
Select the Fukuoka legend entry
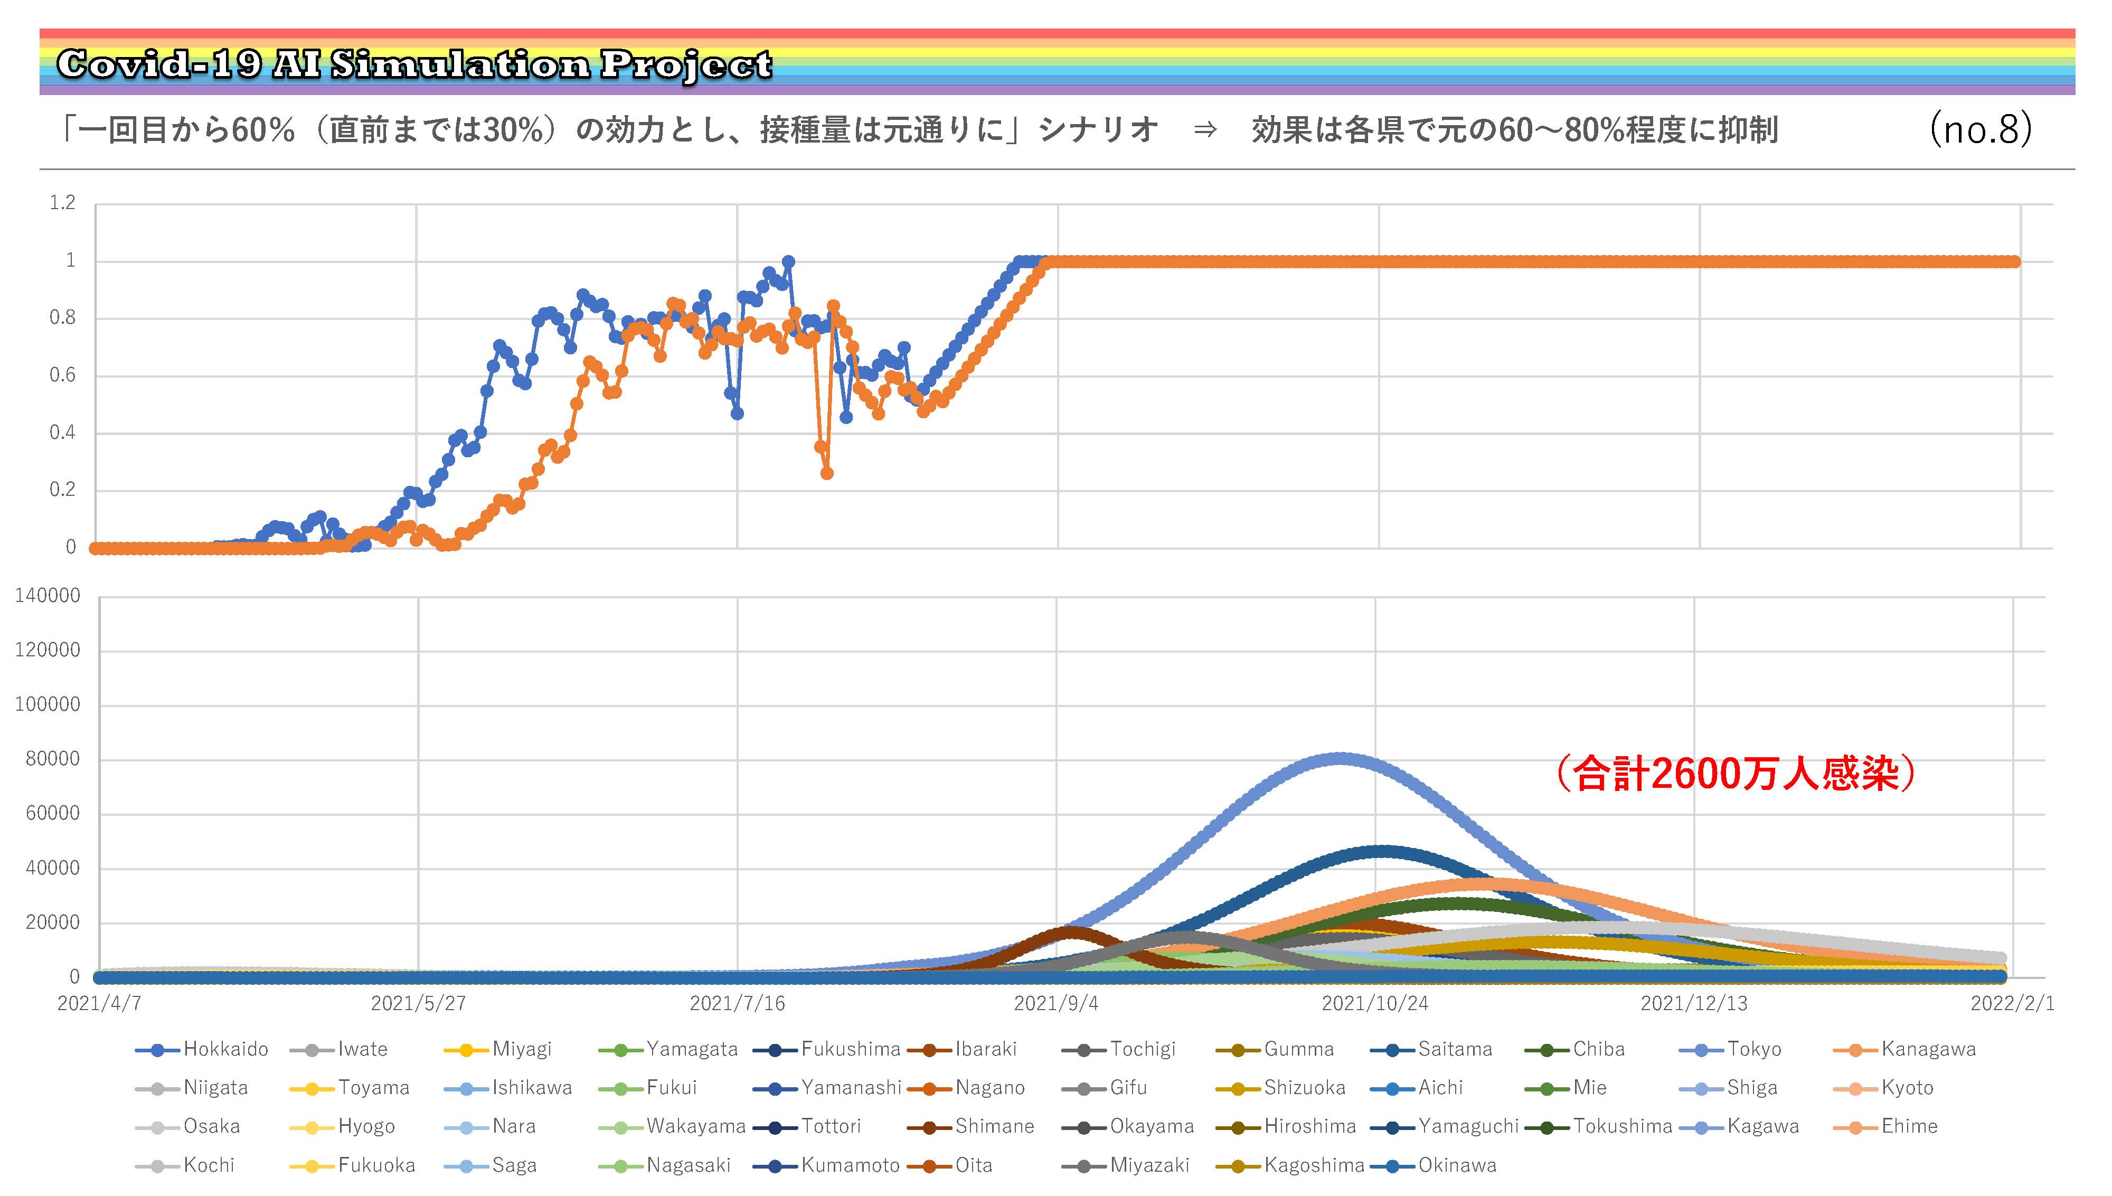coord(352,1165)
